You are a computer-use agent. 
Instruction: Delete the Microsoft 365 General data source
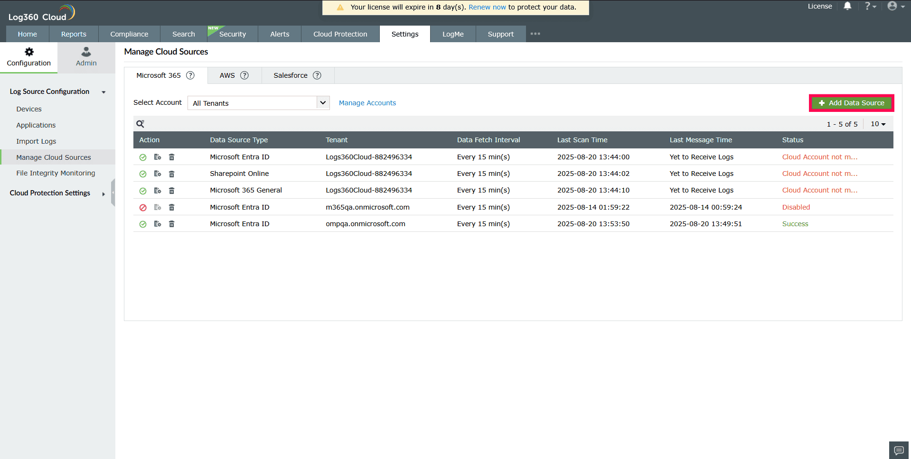tap(172, 190)
